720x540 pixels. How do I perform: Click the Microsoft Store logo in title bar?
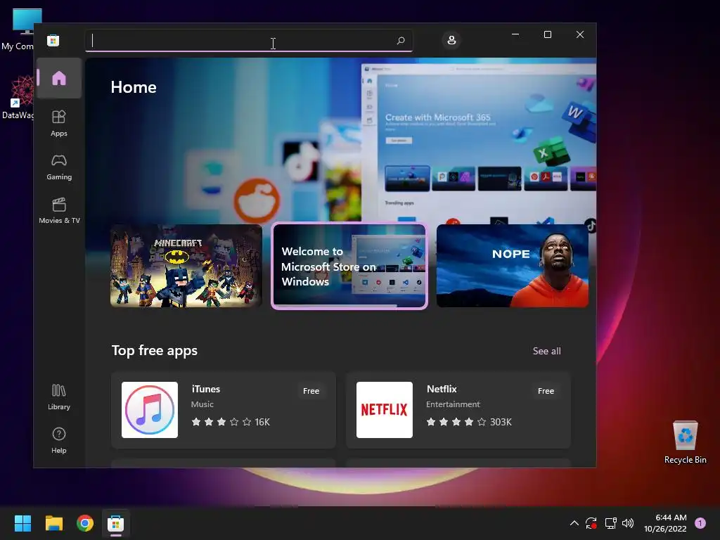(x=53, y=40)
